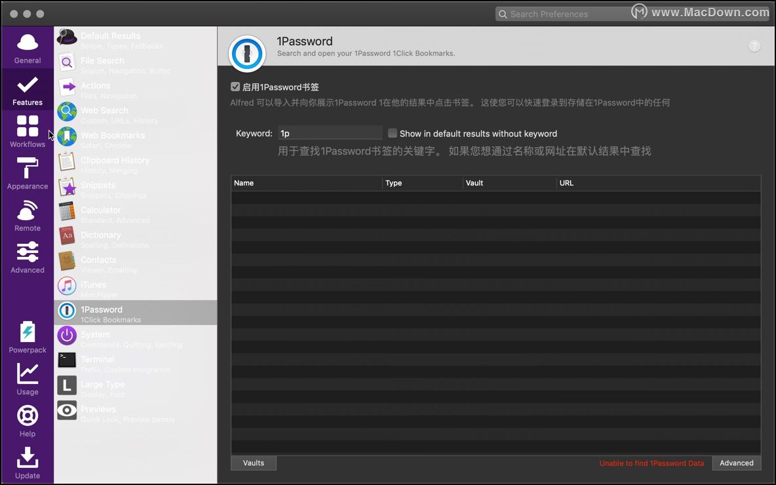Screen dimensions: 776x485
Task: Open the System commands feature
Action: (135, 337)
